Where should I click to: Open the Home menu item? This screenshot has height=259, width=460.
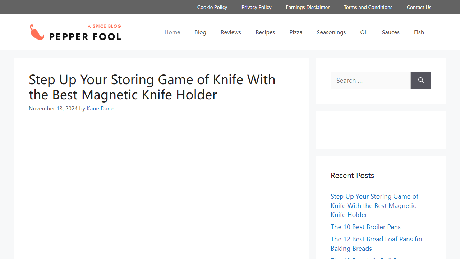[172, 32]
